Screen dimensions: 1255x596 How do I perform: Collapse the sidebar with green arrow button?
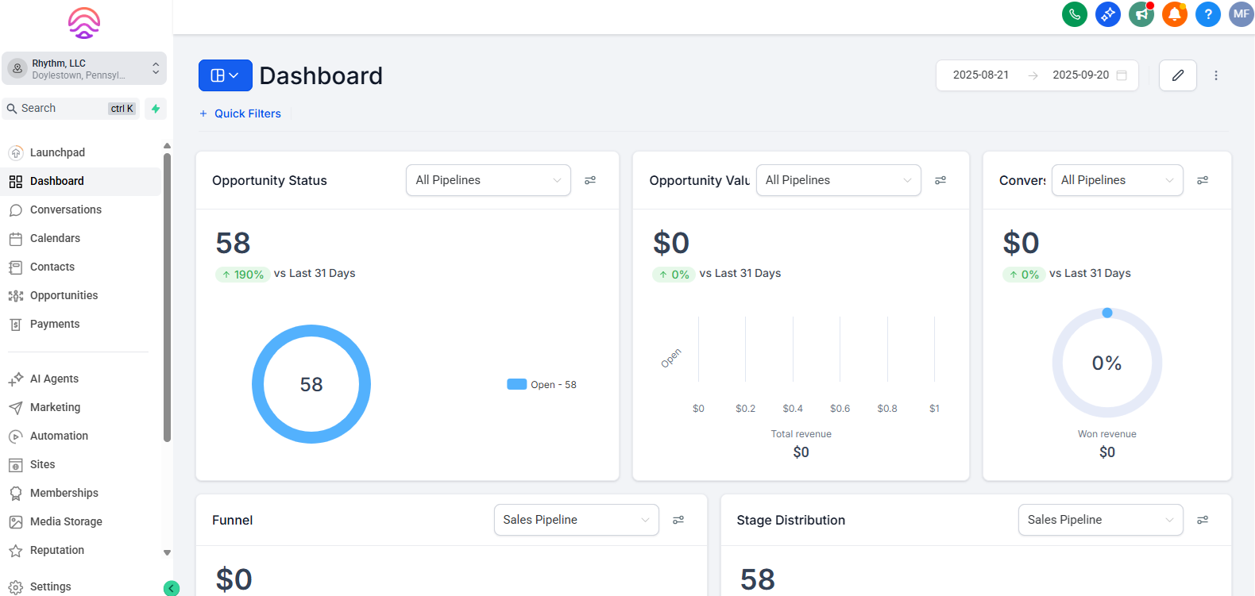pyautogui.click(x=171, y=588)
